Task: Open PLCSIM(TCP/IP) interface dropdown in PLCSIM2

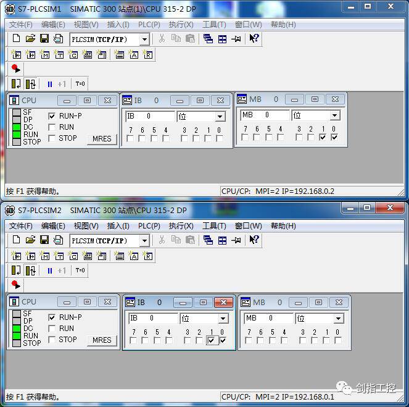Action: click(x=144, y=241)
